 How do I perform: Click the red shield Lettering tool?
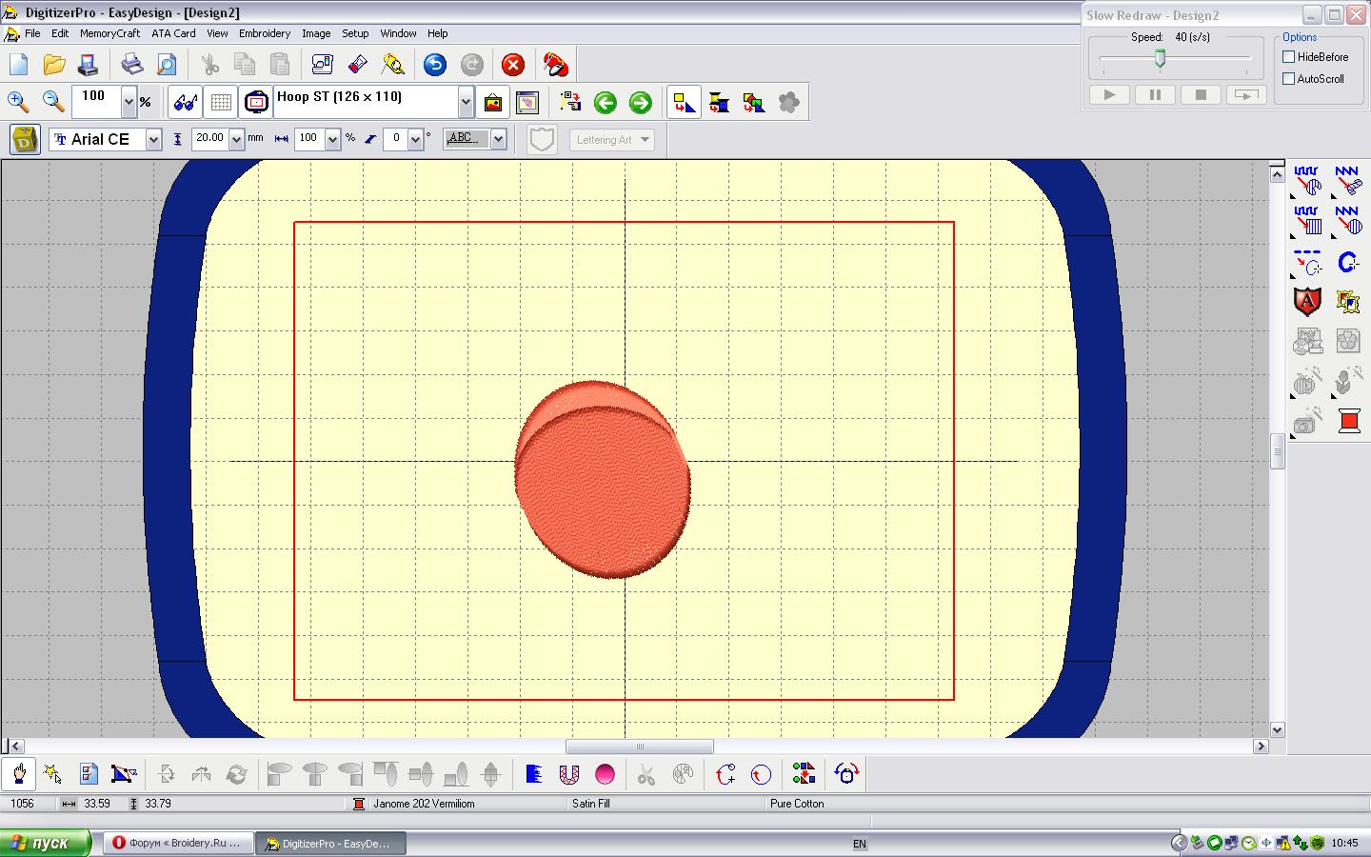[x=1307, y=302]
